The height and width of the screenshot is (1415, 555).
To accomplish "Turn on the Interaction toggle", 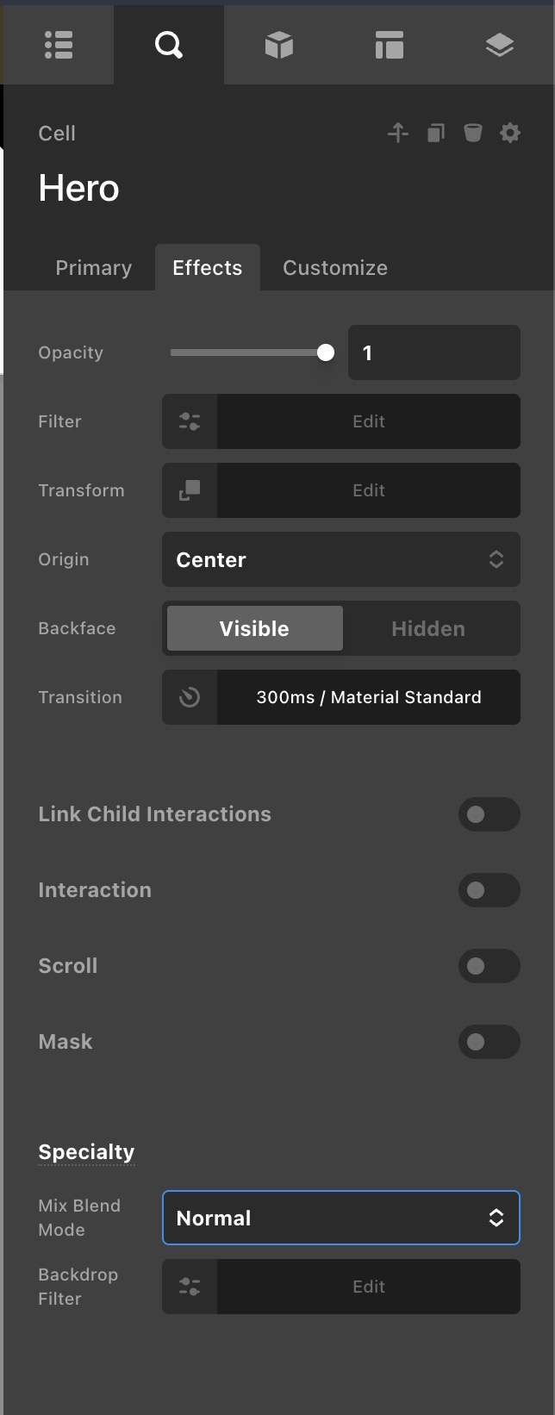I will (x=490, y=890).
